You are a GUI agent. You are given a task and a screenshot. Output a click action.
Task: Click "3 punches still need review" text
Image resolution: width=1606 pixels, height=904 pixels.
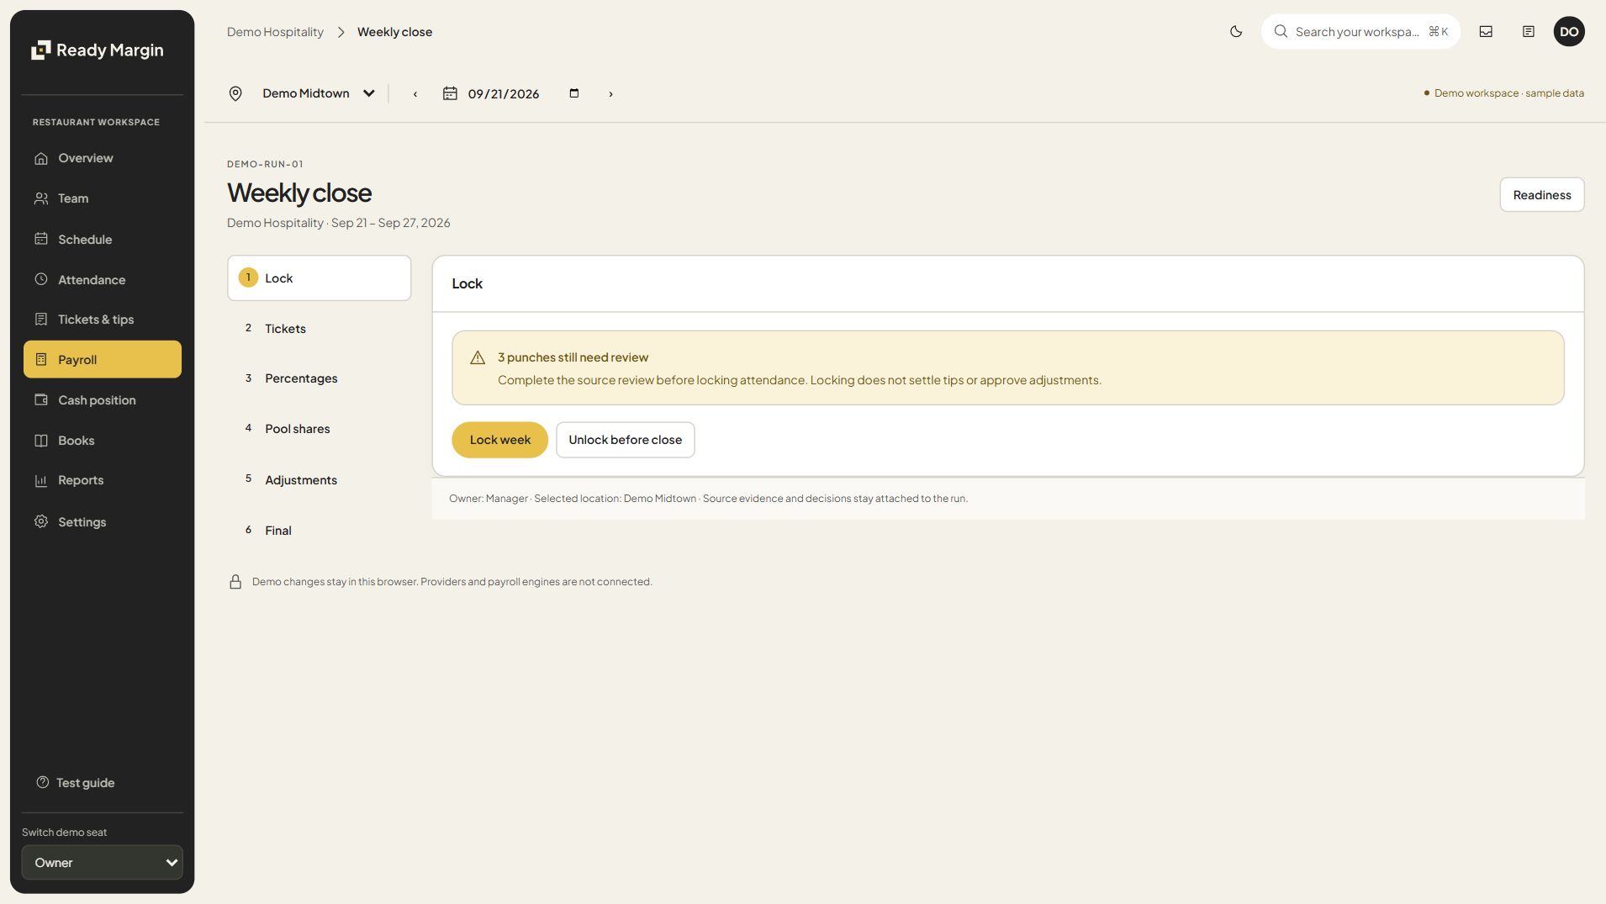point(573,357)
